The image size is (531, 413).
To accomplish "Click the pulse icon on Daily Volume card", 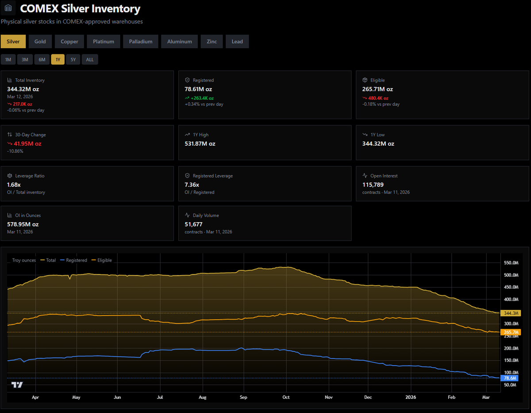I will coord(187,215).
